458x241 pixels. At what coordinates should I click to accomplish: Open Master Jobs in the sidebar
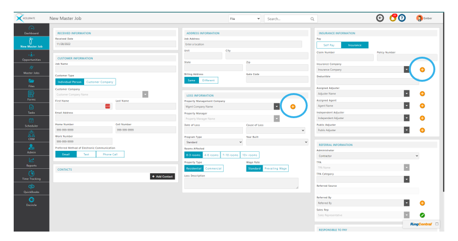click(x=31, y=70)
